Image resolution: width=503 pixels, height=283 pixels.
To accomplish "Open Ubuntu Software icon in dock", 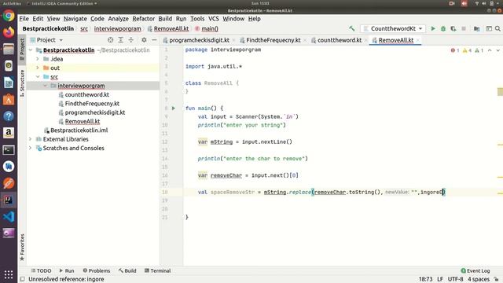I will (9, 99).
